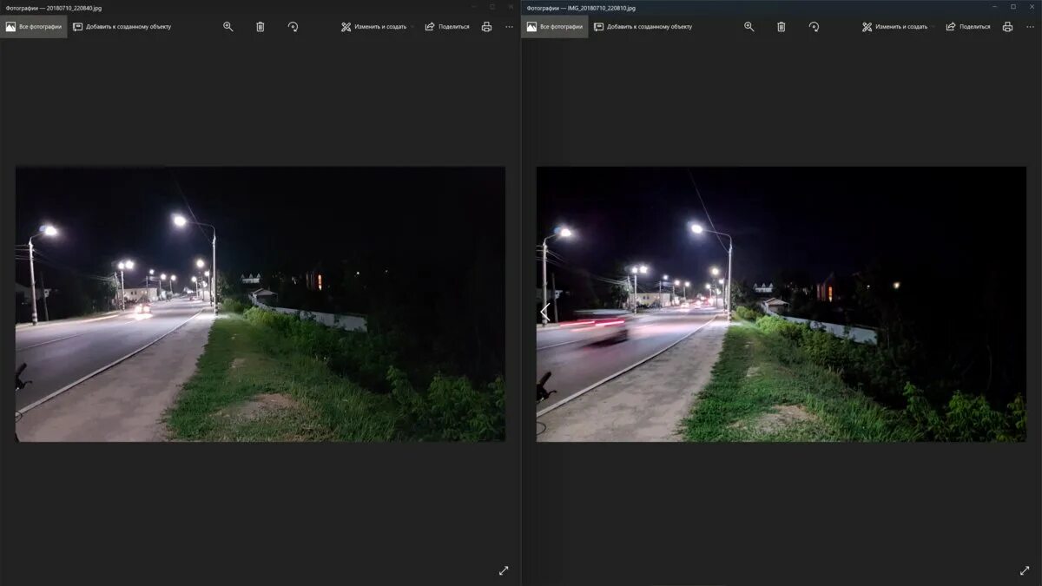Share the left photo with 'Поделиться'
This screenshot has width=1042, height=586.
click(446, 27)
